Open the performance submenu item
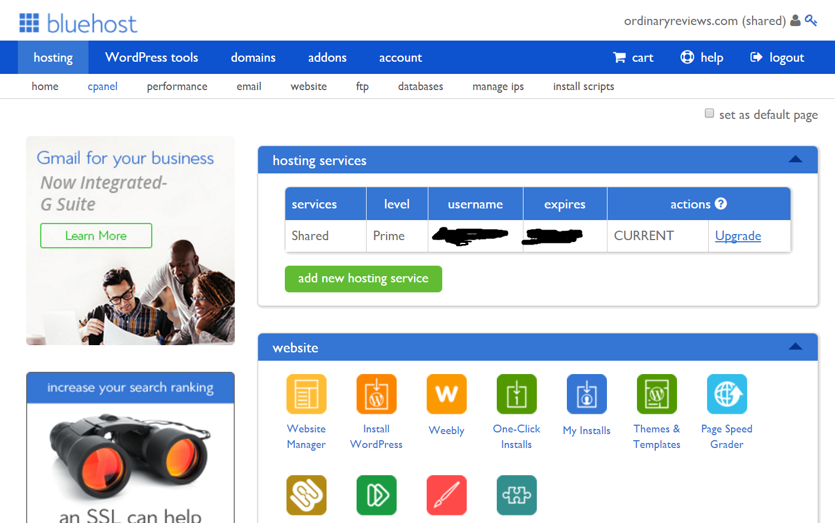This screenshot has height=523, width=835. coord(177,86)
